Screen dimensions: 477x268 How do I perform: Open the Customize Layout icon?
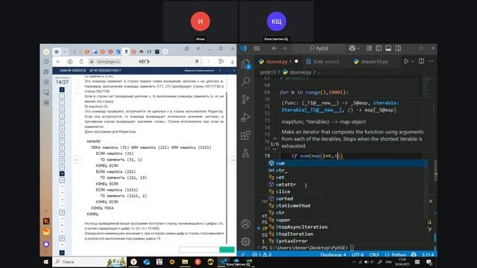tap(369, 48)
